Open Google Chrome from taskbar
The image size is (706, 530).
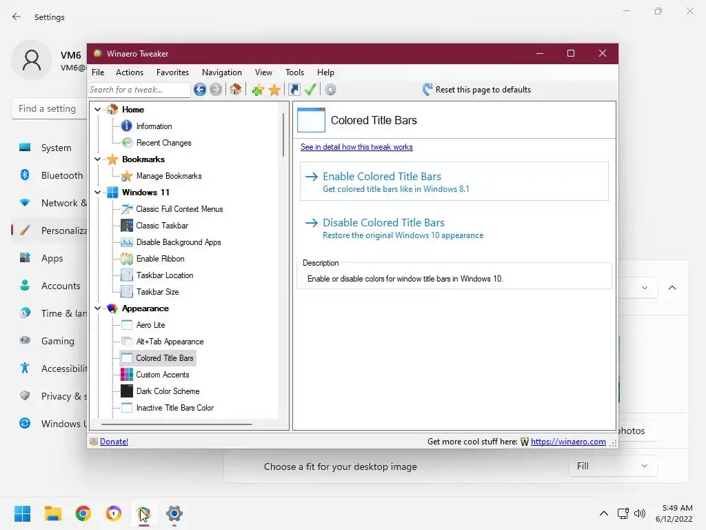pos(83,513)
